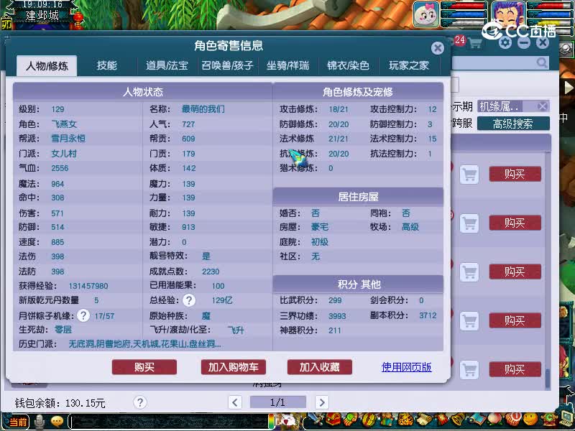575x431 pixels.
Task: Click the pink-bow pet portrait
Action: (x=425, y=14)
